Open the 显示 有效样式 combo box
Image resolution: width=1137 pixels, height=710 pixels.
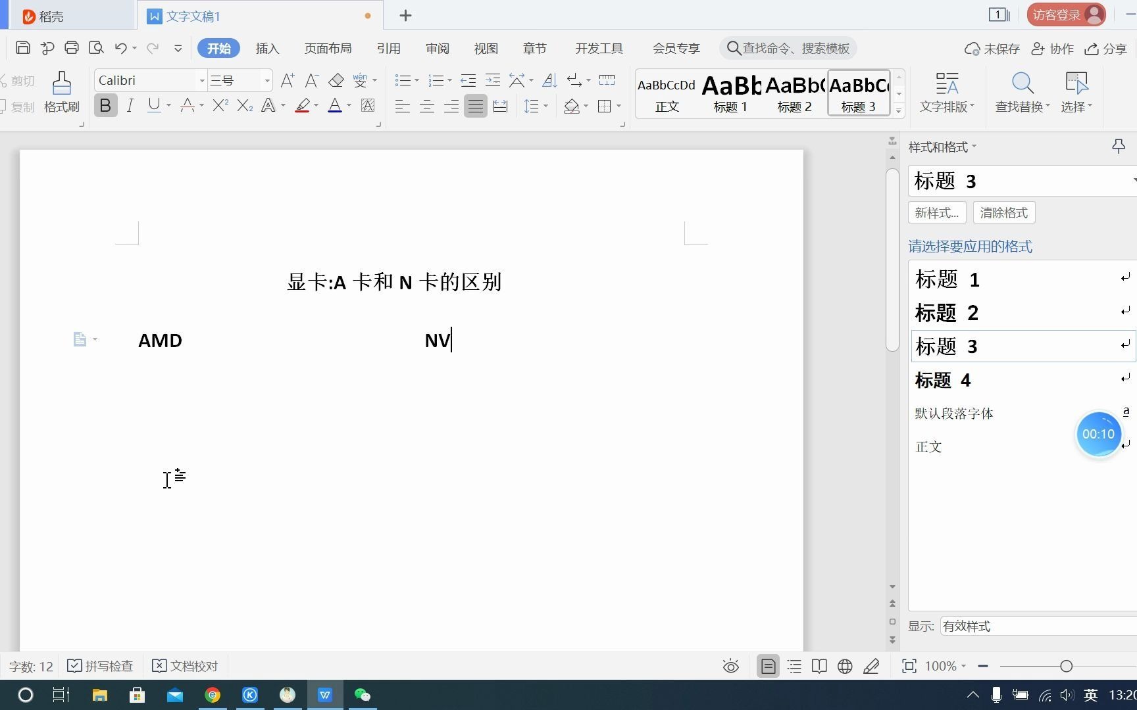click(1038, 626)
